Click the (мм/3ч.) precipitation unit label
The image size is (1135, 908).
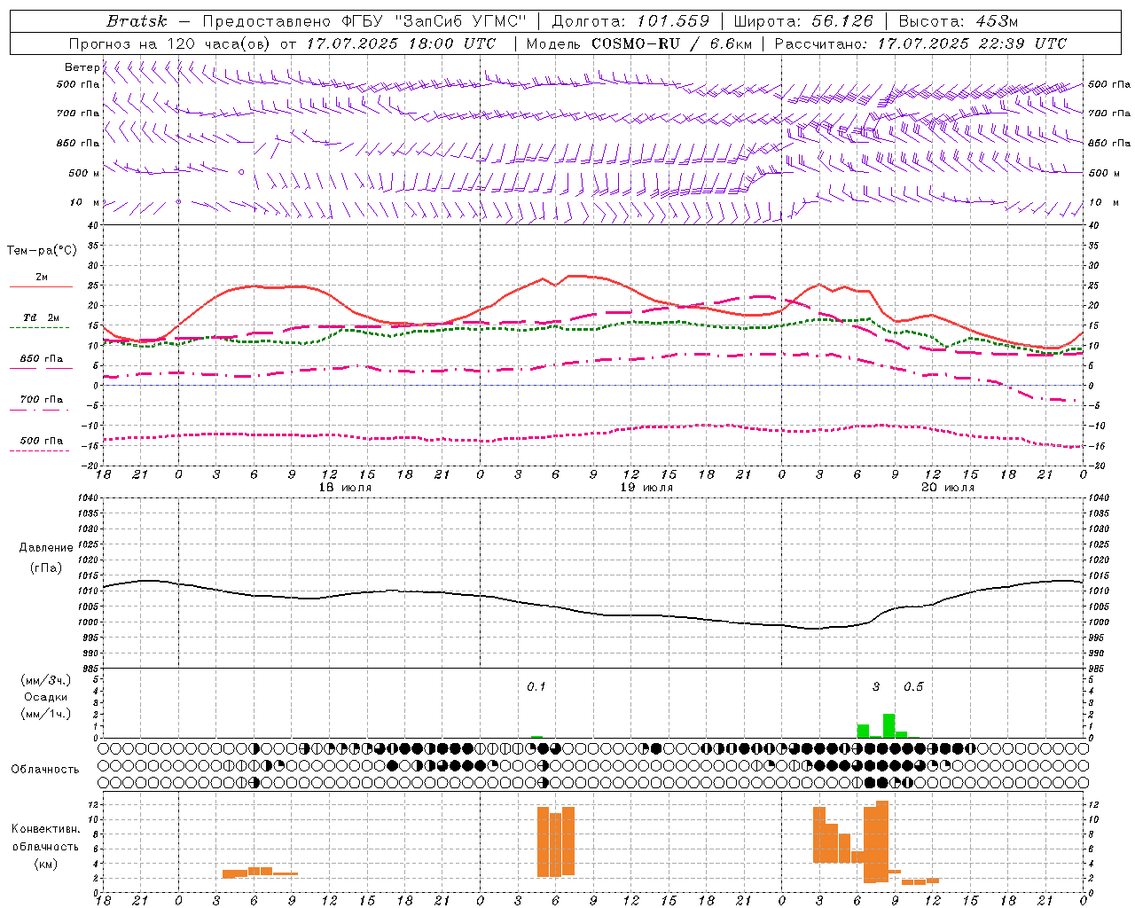pos(46,680)
